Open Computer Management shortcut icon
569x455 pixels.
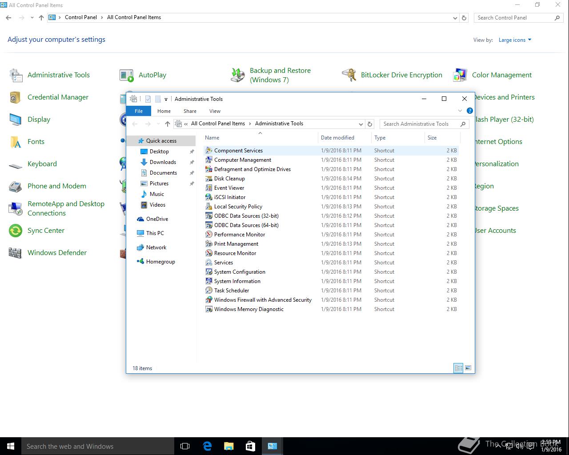coord(208,160)
